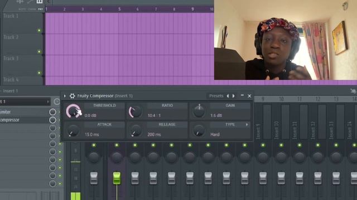Screen dimensions: 357x200
Task: Click the Gain knob in Fruity Compressor
Action: (199, 111)
